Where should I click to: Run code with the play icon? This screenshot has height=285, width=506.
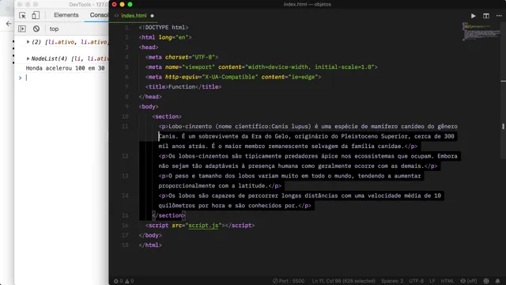click(473, 16)
